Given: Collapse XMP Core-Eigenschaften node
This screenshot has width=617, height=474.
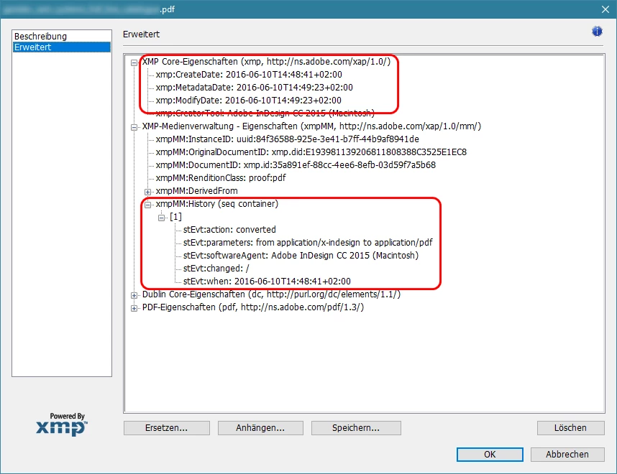Looking at the screenshot, I should 134,62.
